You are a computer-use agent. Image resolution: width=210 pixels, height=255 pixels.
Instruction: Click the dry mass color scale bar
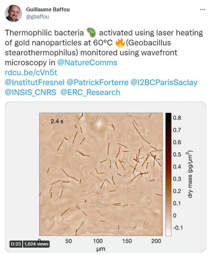tap(168, 174)
